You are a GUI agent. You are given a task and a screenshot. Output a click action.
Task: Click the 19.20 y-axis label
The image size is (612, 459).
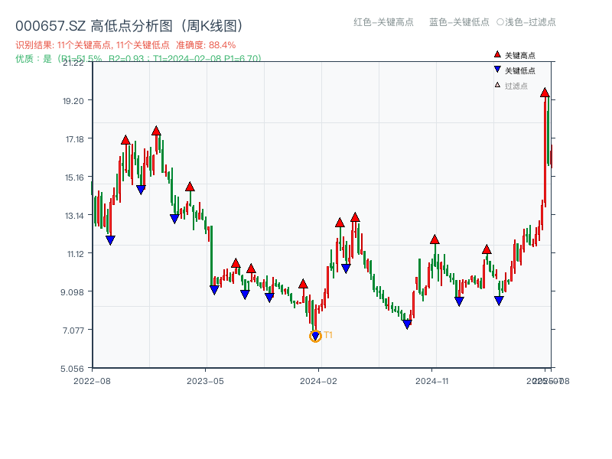(x=73, y=101)
